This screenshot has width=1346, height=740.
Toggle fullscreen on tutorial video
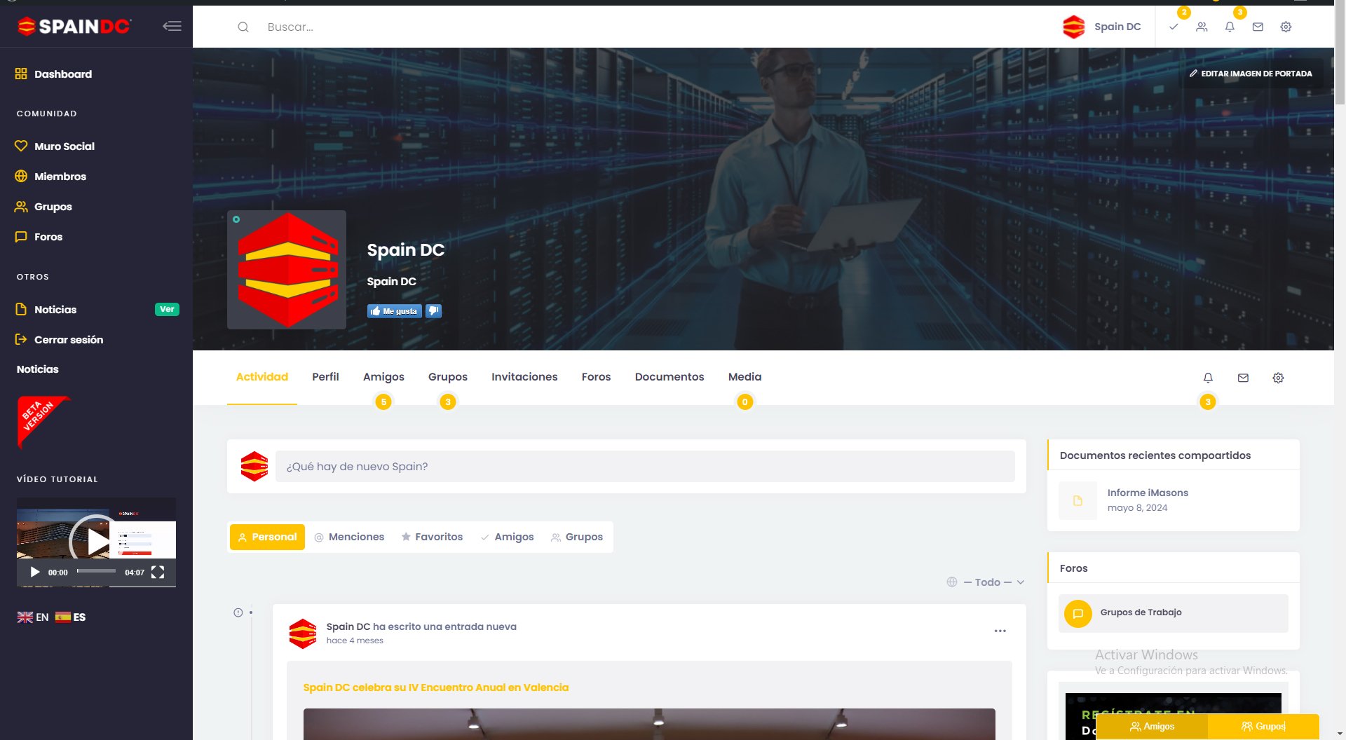coord(158,573)
